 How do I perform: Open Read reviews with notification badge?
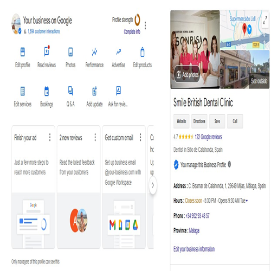(47, 51)
